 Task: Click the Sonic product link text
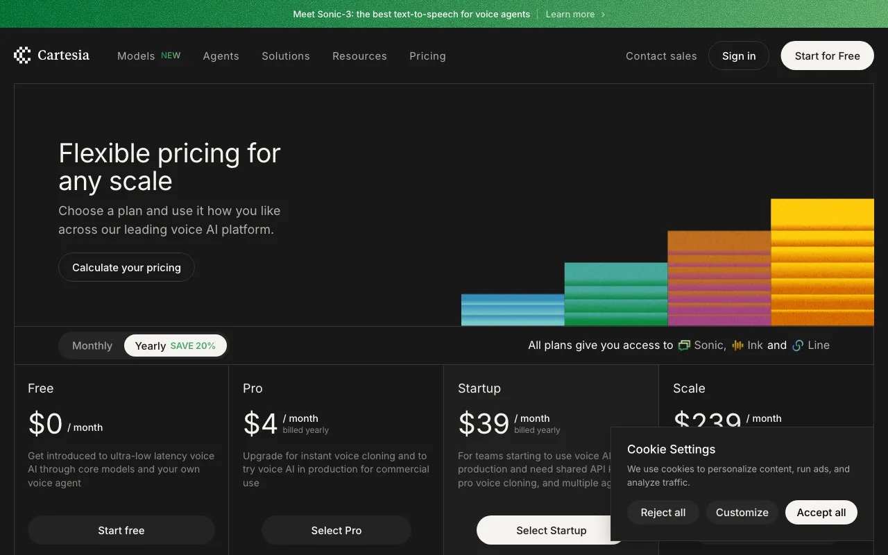[x=710, y=345]
